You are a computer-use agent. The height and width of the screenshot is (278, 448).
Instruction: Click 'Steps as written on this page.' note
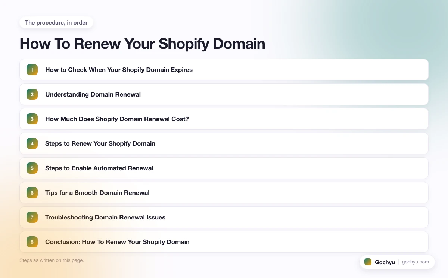coord(52,260)
